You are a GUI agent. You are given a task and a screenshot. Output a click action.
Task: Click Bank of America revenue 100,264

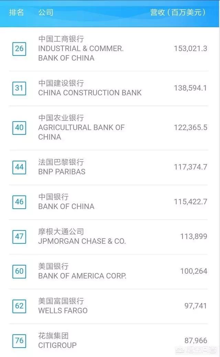point(194,271)
